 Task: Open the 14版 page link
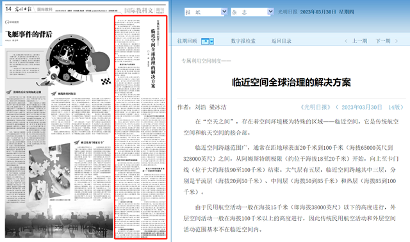tap(394, 107)
